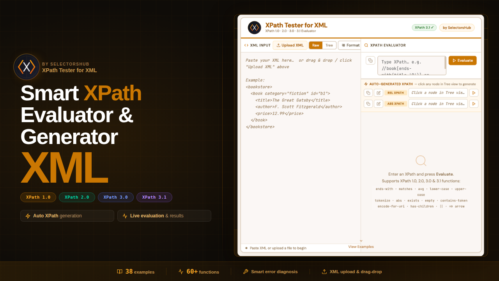
Task: Copy the ABS XPATH value
Action: click(368, 104)
